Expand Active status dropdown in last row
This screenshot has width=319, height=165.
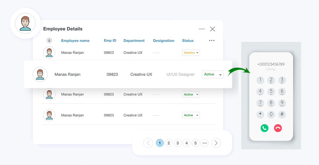click(191, 115)
